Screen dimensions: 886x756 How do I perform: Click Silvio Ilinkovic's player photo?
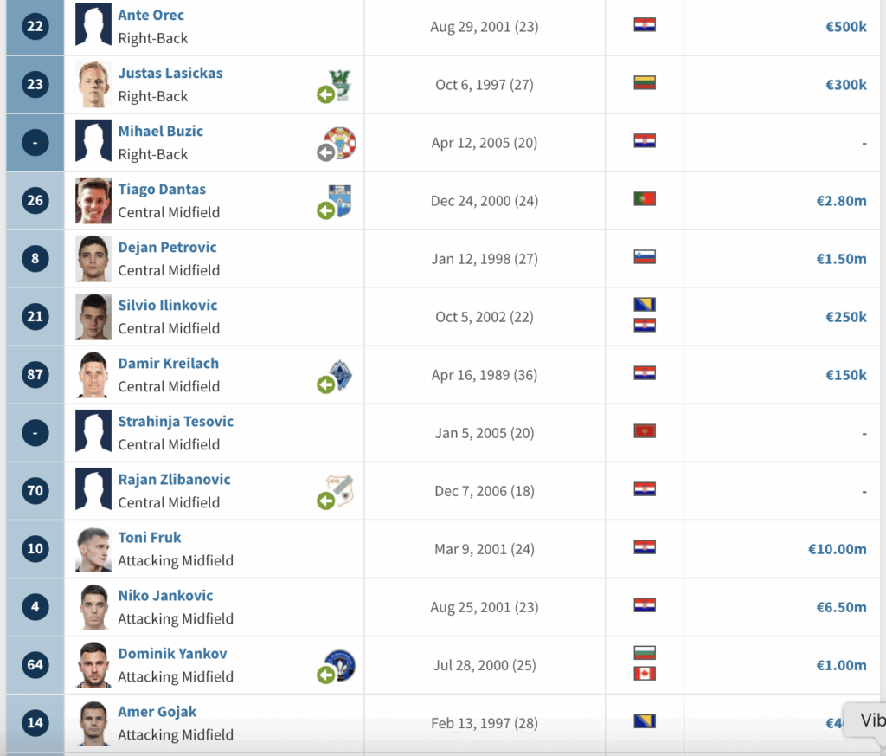point(93,317)
